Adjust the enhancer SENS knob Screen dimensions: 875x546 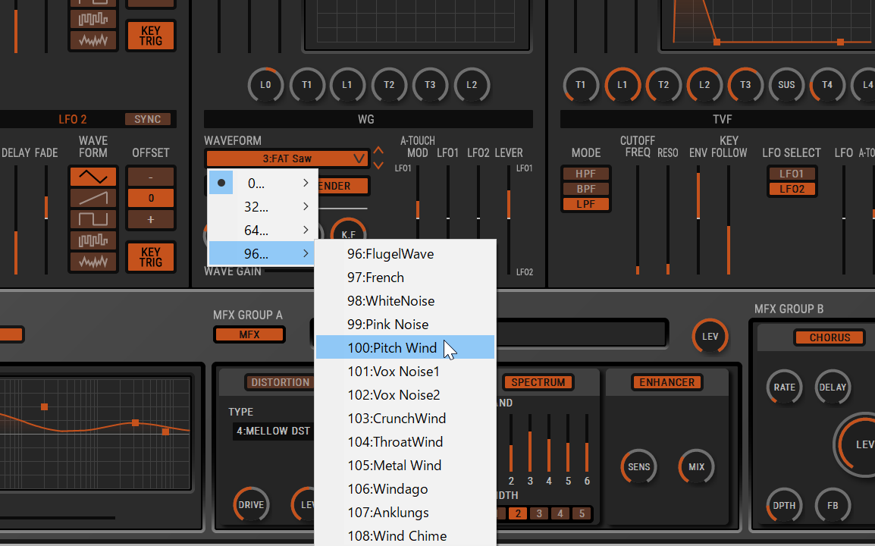coord(639,466)
